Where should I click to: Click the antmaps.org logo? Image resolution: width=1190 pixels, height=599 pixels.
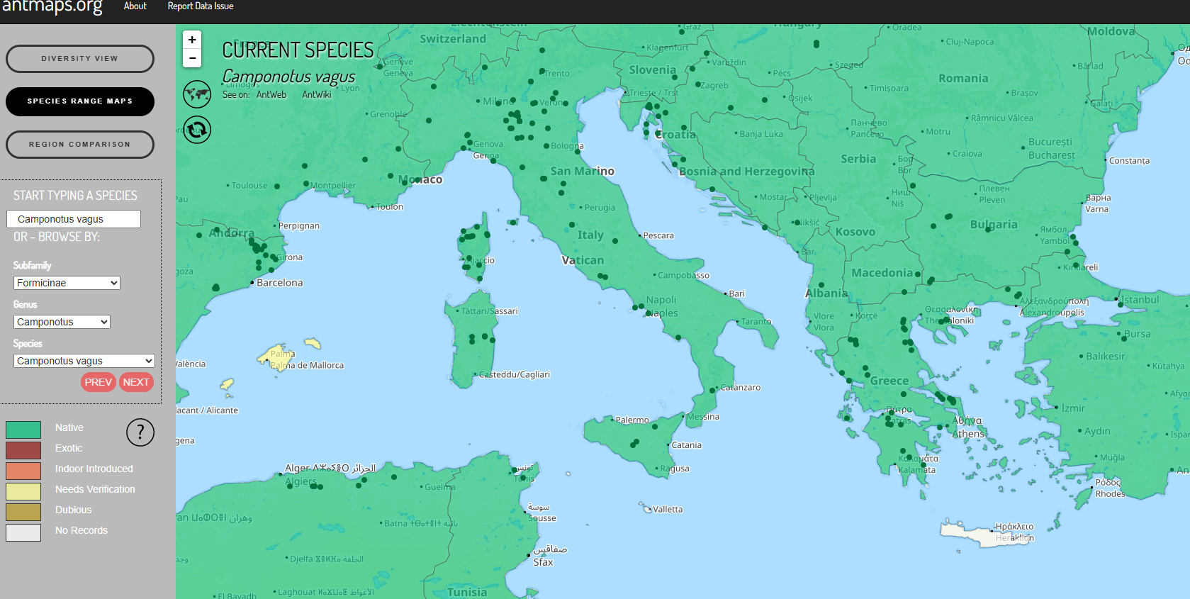tap(52, 7)
